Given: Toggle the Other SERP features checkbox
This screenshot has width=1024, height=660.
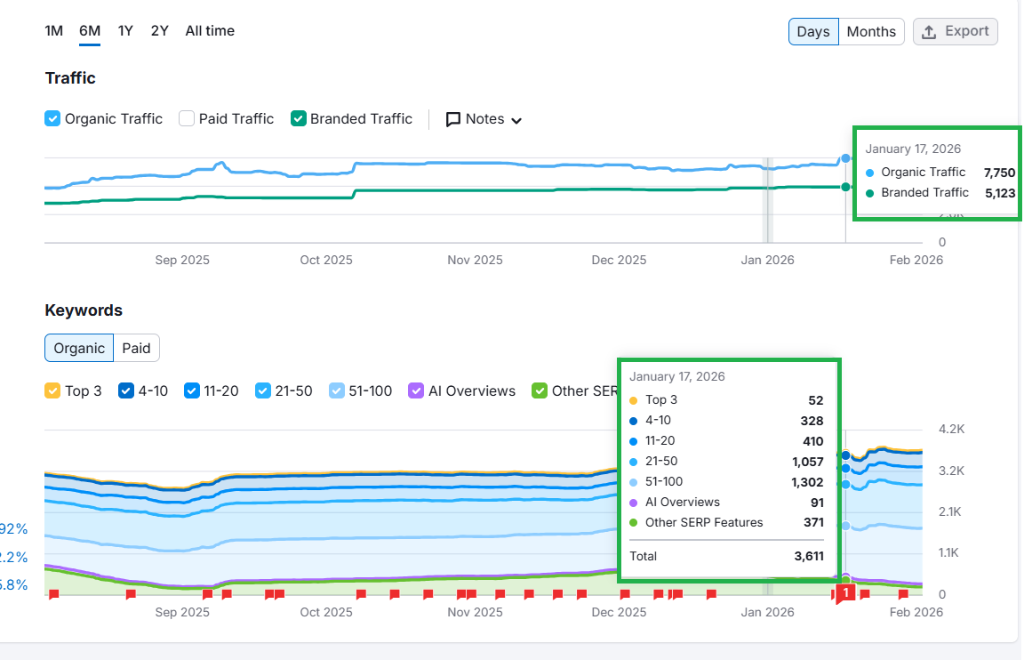Looking at the screenshot, I should pyautogui.click(x=540, y=390).
